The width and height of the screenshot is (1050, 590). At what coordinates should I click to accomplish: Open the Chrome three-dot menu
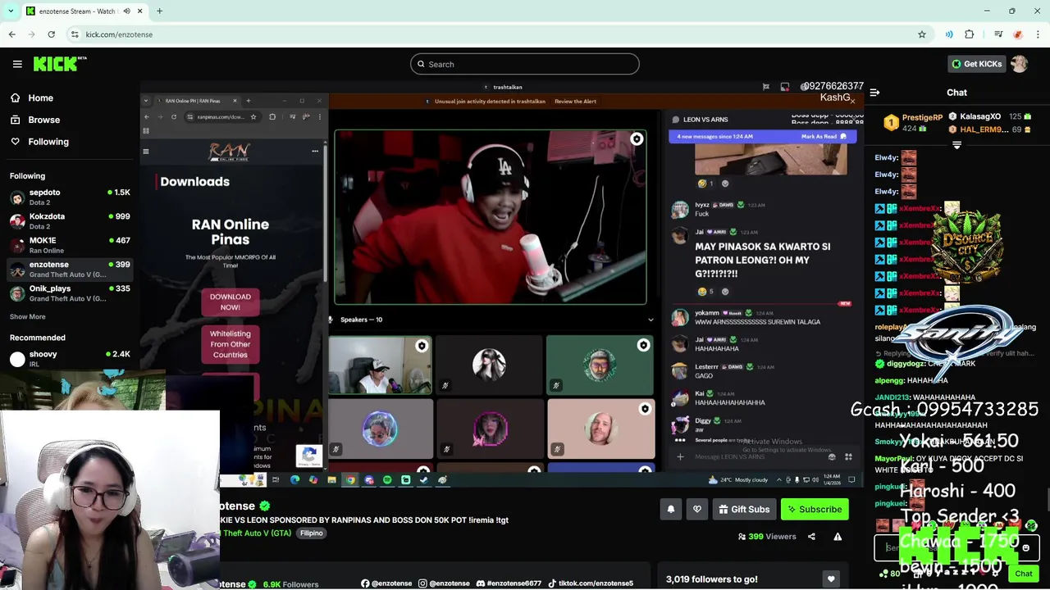(x=1039, y=34)
